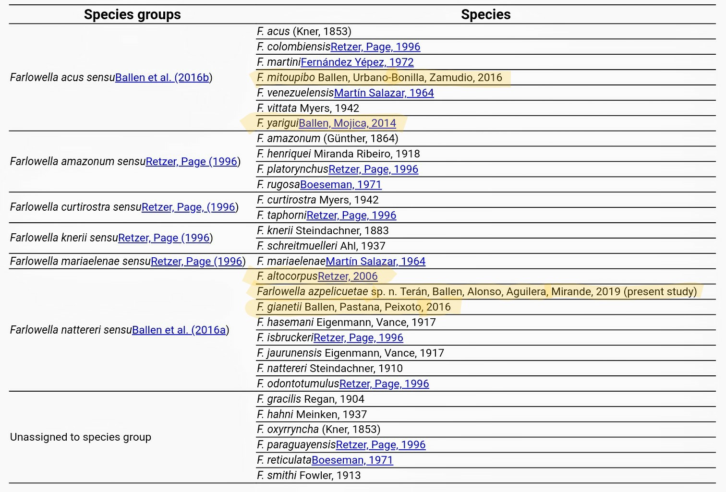Follow Martín Salazar, 1964 link beside F. venezuelensis
726x492 pixels.
[x=384, y=93]
